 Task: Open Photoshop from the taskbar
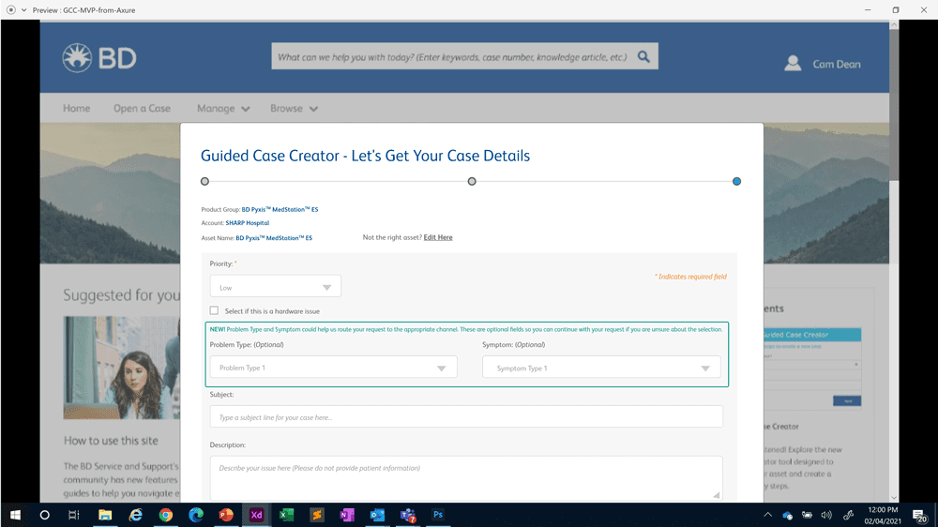pos(438,515)
